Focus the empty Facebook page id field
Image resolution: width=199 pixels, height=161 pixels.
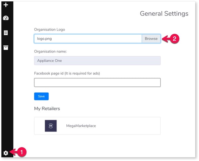point(97,82)
